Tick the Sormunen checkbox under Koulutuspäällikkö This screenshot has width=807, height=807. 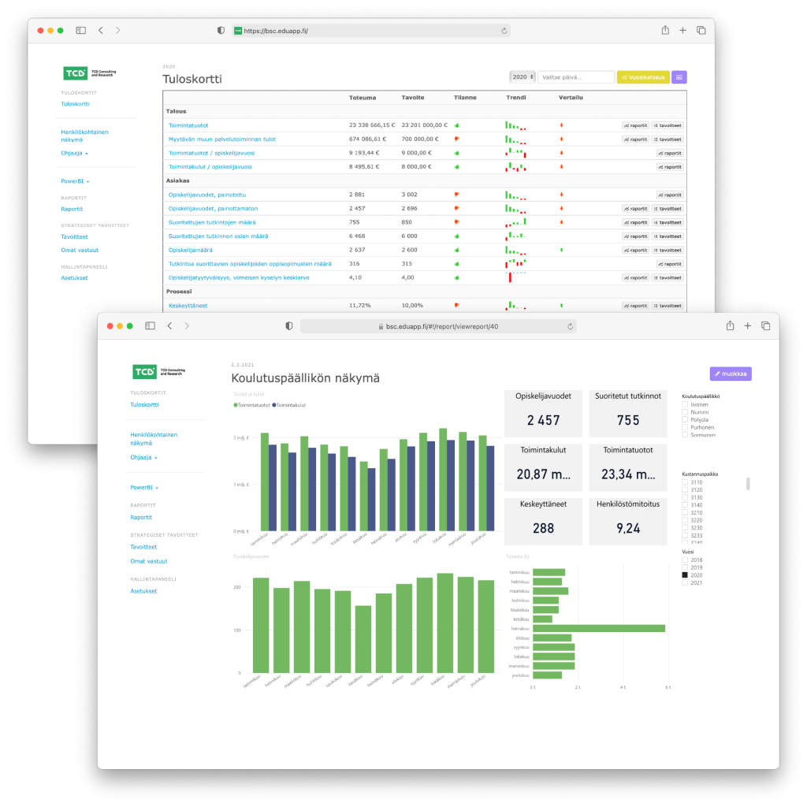685,435
